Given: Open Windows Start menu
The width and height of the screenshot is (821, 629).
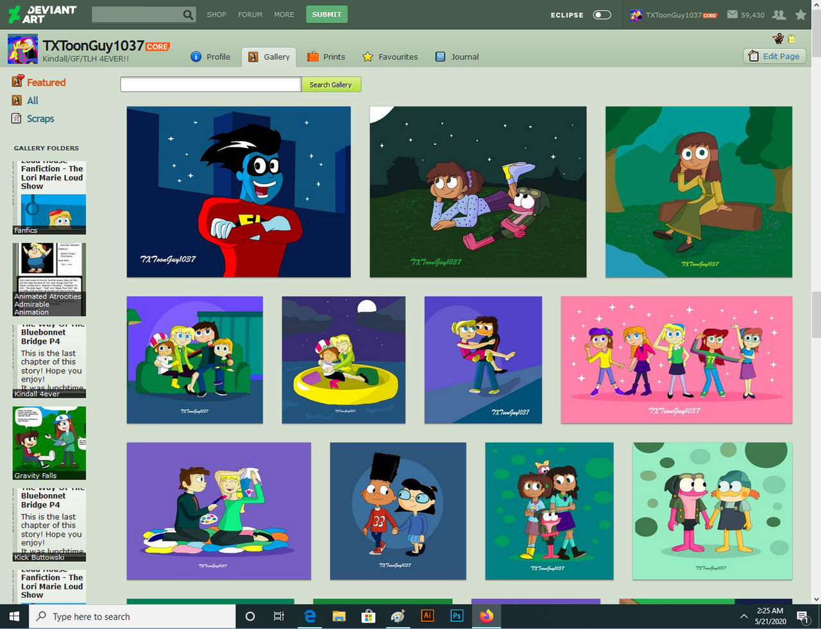Looking at the screenshot, I should click(x=14, y=616).
